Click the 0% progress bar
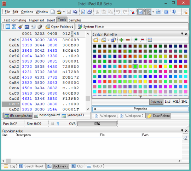This screenshot has height=171, width=191. point(97,124)
